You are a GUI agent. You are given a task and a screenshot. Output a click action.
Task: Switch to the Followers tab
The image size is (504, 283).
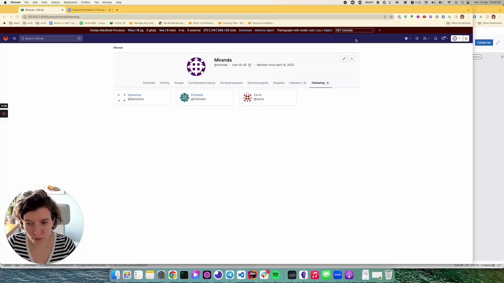click(297, 83)
